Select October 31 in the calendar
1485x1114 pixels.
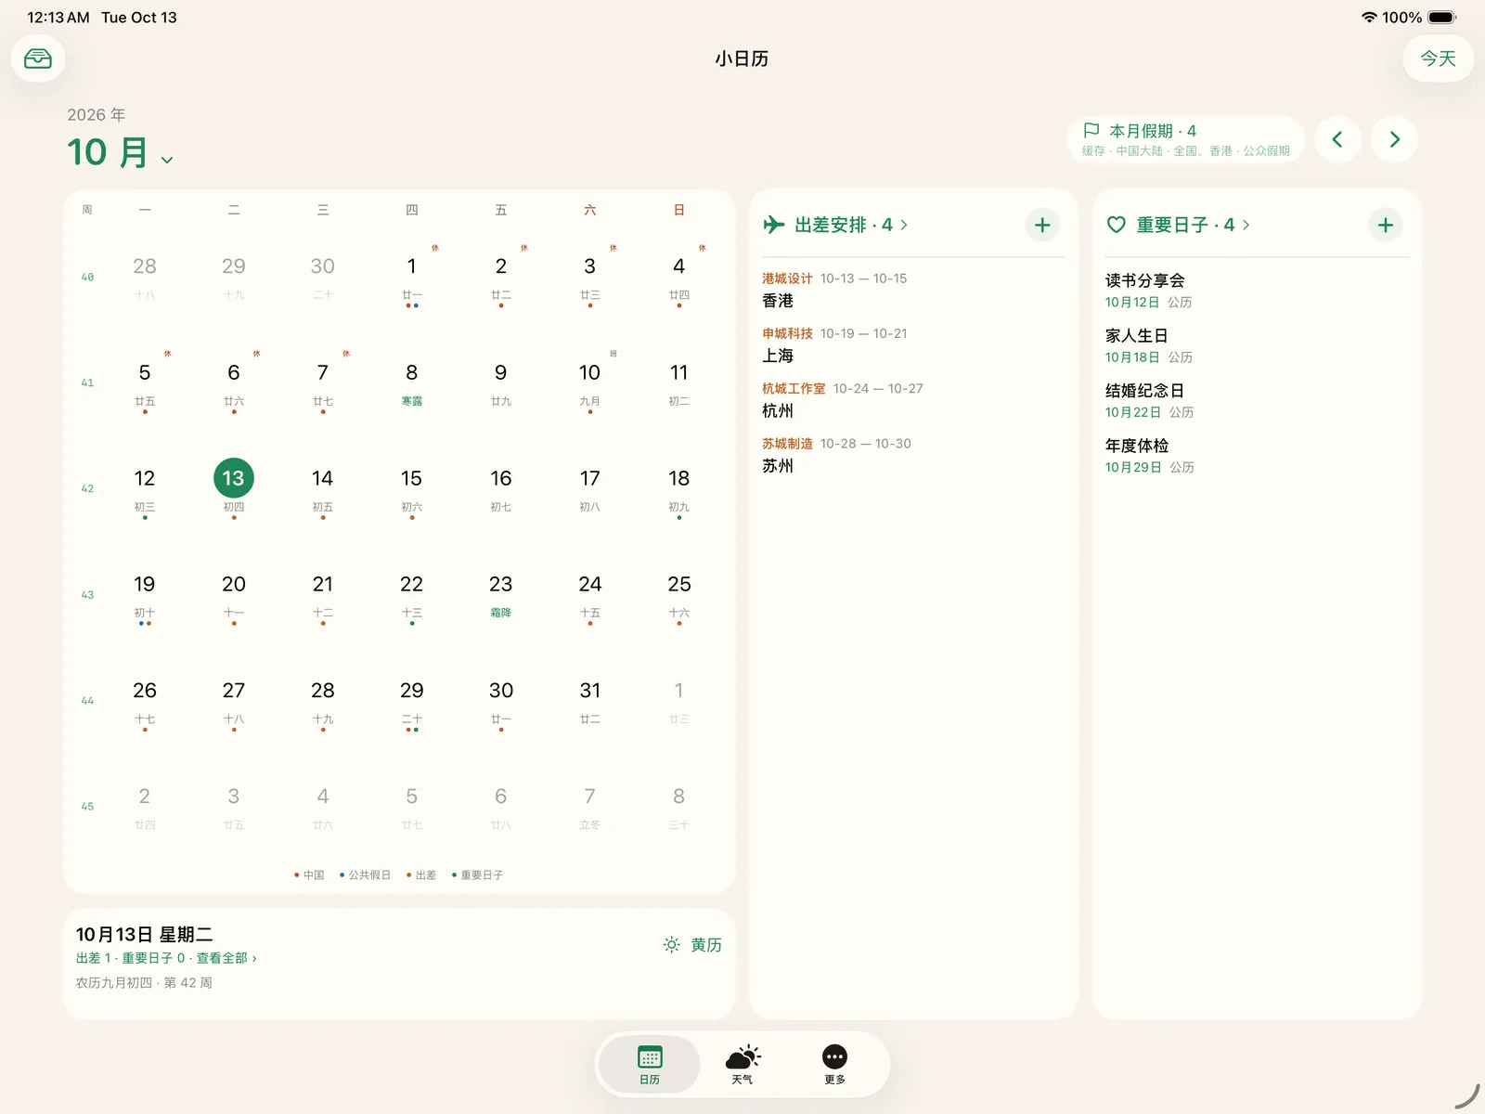pos(589,701)
